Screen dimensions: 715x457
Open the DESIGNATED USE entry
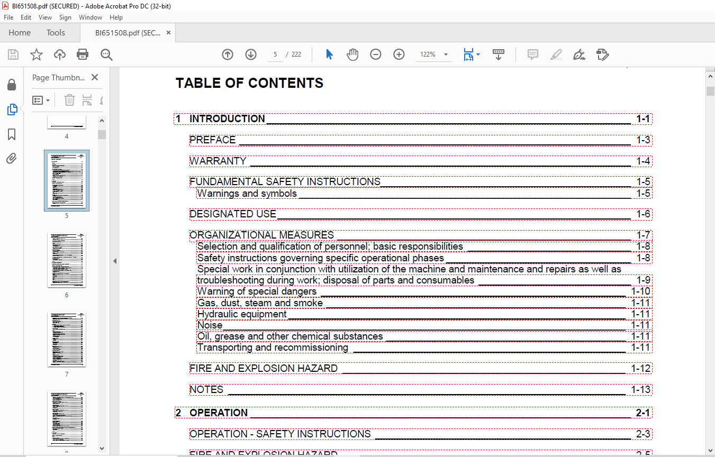coord(421,214)
